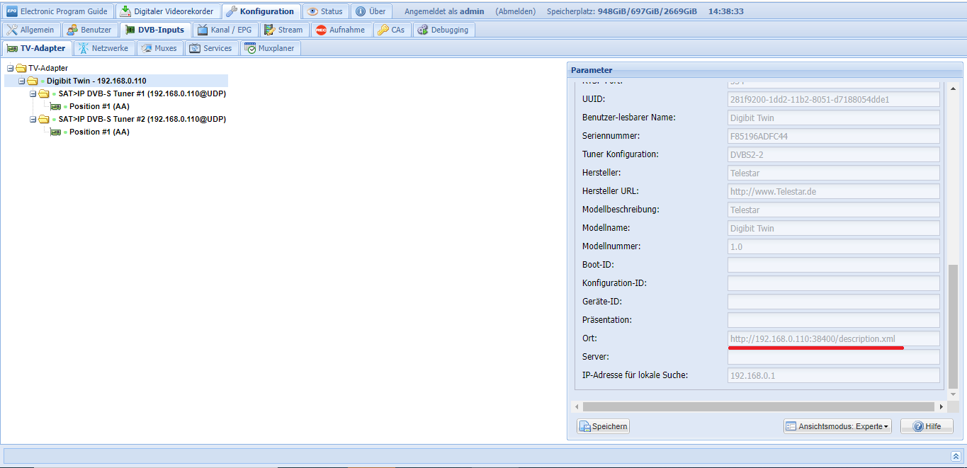Click the Abmelden logout link
Image resolution: width=967 pixels, height=468 pixels.
(x=515, y=11)
